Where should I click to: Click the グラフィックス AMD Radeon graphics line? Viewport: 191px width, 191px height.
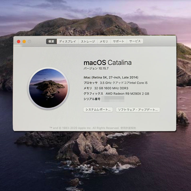coord(116,93)
